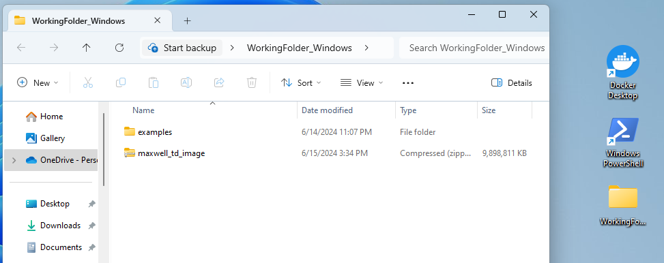The height and width of the screenshot is (263, 664).
Task: Click the Share icon in toolbar
Action: click(219, 83)
